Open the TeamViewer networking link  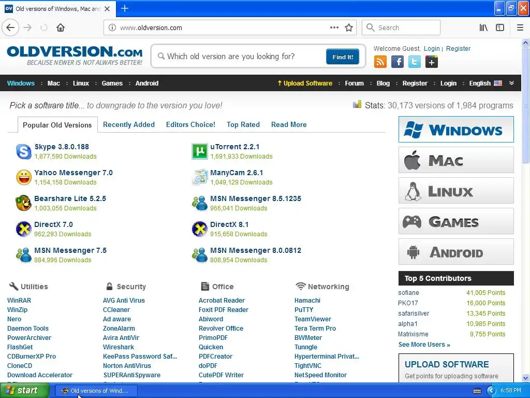(313, 319)
